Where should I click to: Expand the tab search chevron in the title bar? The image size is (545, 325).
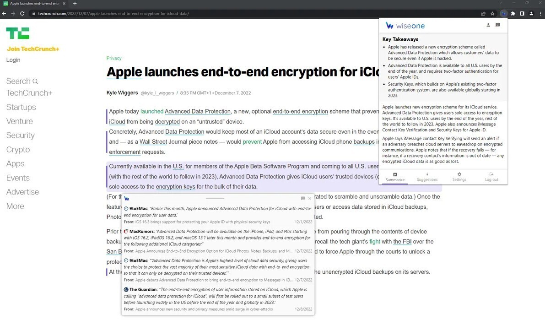(x=501, y=3)
